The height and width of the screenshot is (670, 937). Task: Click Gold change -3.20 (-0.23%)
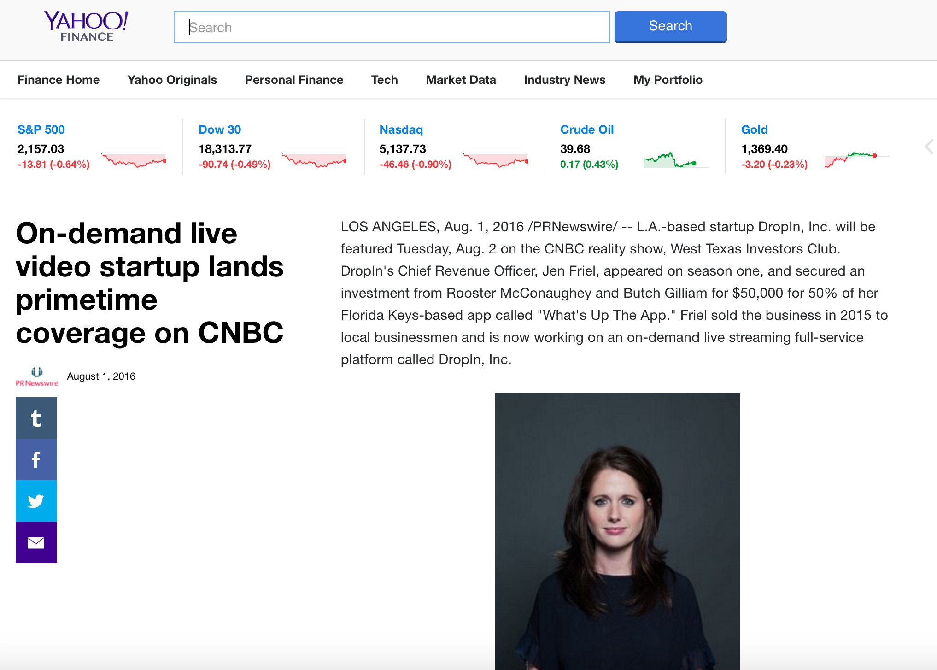pyautogui.click(x=774, y=164)
